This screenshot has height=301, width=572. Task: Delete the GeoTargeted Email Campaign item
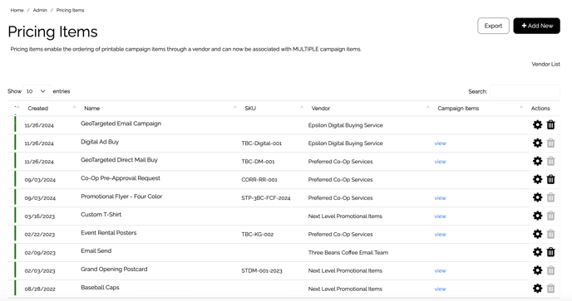pos(551,125)
